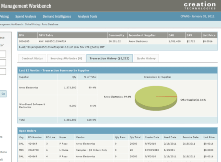The width and height of the screenshot is (221, 162).
Task: Open the Analysis Tools menu
Action: [x=87, y=17]
